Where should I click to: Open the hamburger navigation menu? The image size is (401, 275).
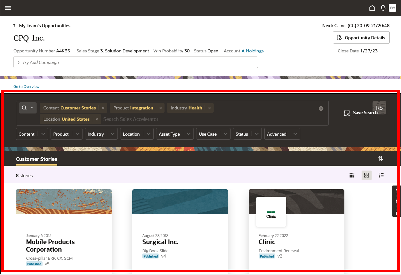pyautogui.click(x=8, y=8)
